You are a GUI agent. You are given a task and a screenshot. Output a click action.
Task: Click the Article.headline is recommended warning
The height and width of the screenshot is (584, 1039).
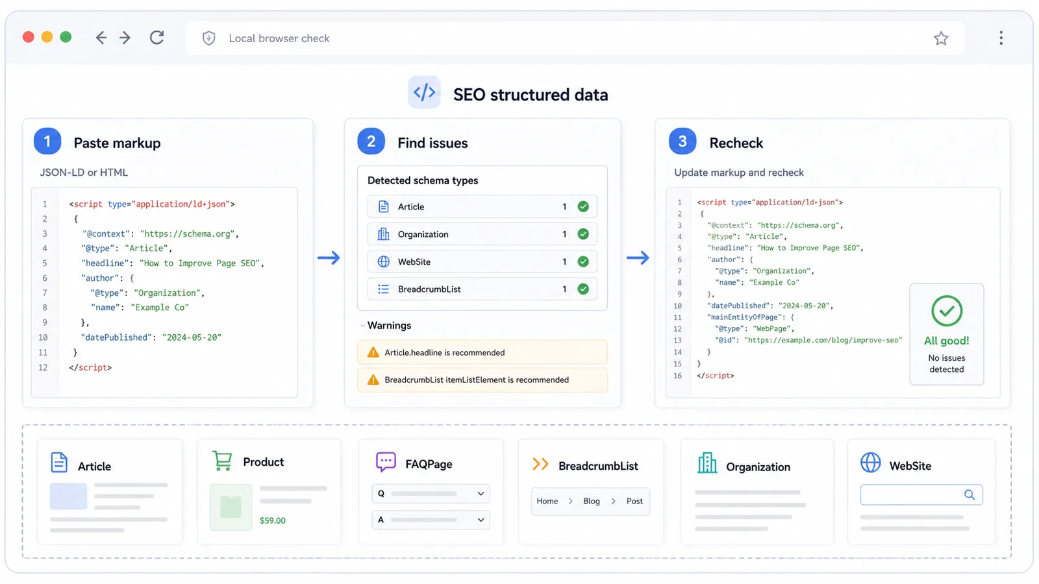point(482,352)
